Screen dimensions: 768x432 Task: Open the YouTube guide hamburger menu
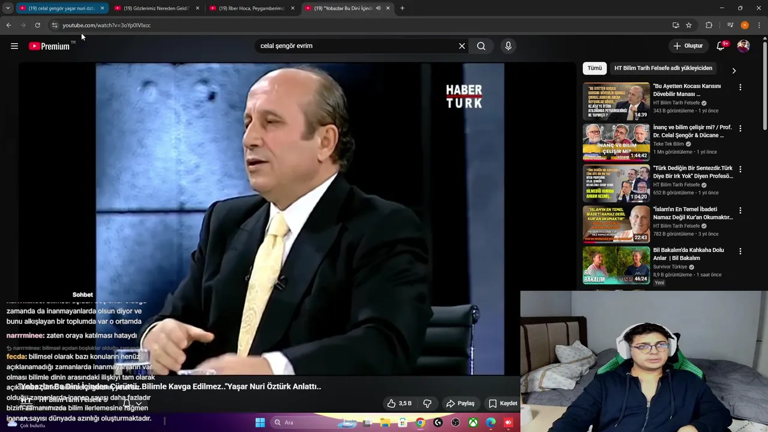14,46
